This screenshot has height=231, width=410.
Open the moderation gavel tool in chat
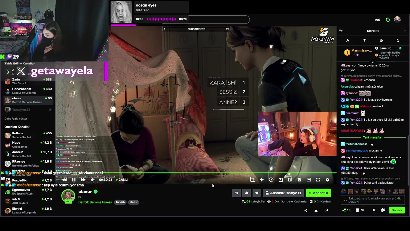(x=348, y=41)
